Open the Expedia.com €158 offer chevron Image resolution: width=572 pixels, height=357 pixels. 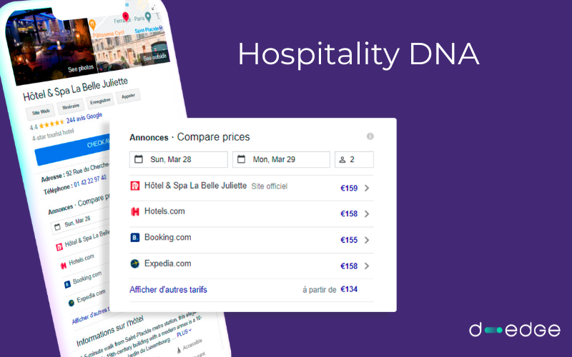point(367,266)
